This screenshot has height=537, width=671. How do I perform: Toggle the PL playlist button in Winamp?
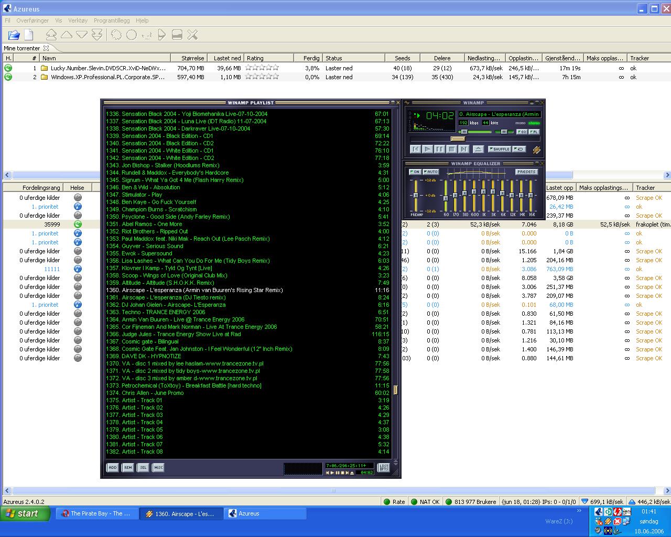coord(534,132)
